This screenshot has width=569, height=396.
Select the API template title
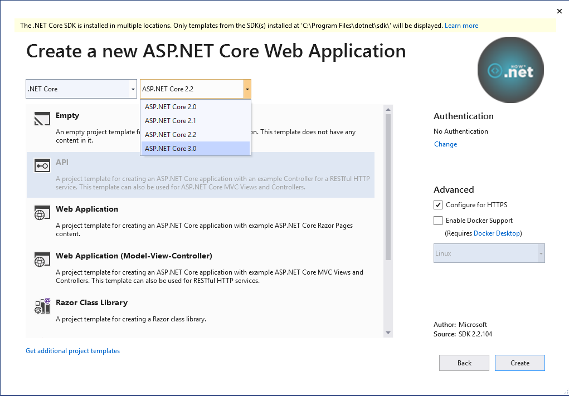62,163
